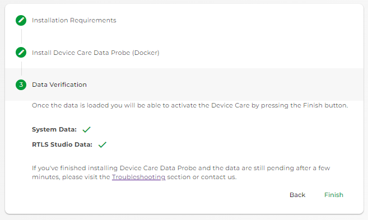The width and height of the screenshot is (368, 220).
Task: Select the Data Verification step title
Action: [x=59, y=85]
